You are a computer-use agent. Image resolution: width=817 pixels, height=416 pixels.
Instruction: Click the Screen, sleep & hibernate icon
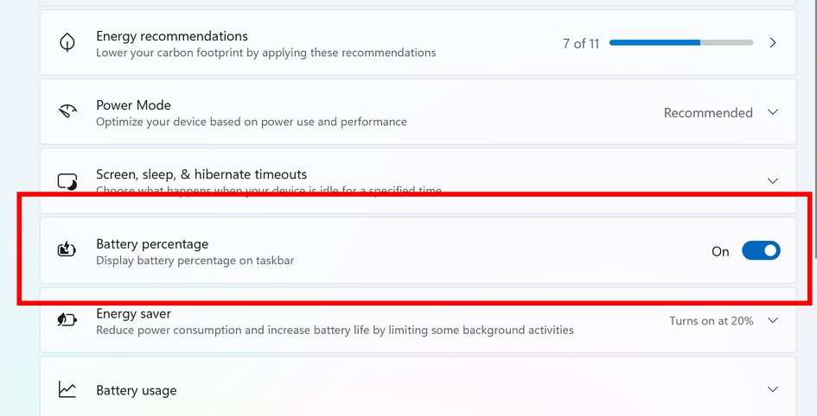(x=67, y=181)
